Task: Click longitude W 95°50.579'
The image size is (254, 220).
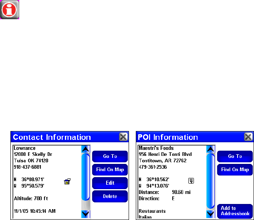Action: tap(29, 186)
